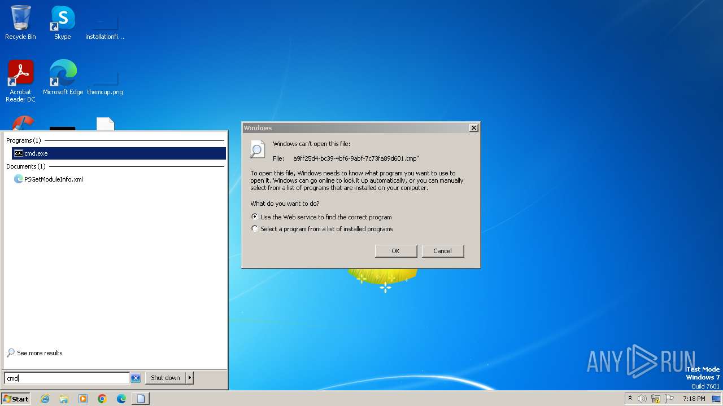723x406 pixels.
Task: Open the PSGetModuleInfo.xml document result
Action: [x=48, y=179]
